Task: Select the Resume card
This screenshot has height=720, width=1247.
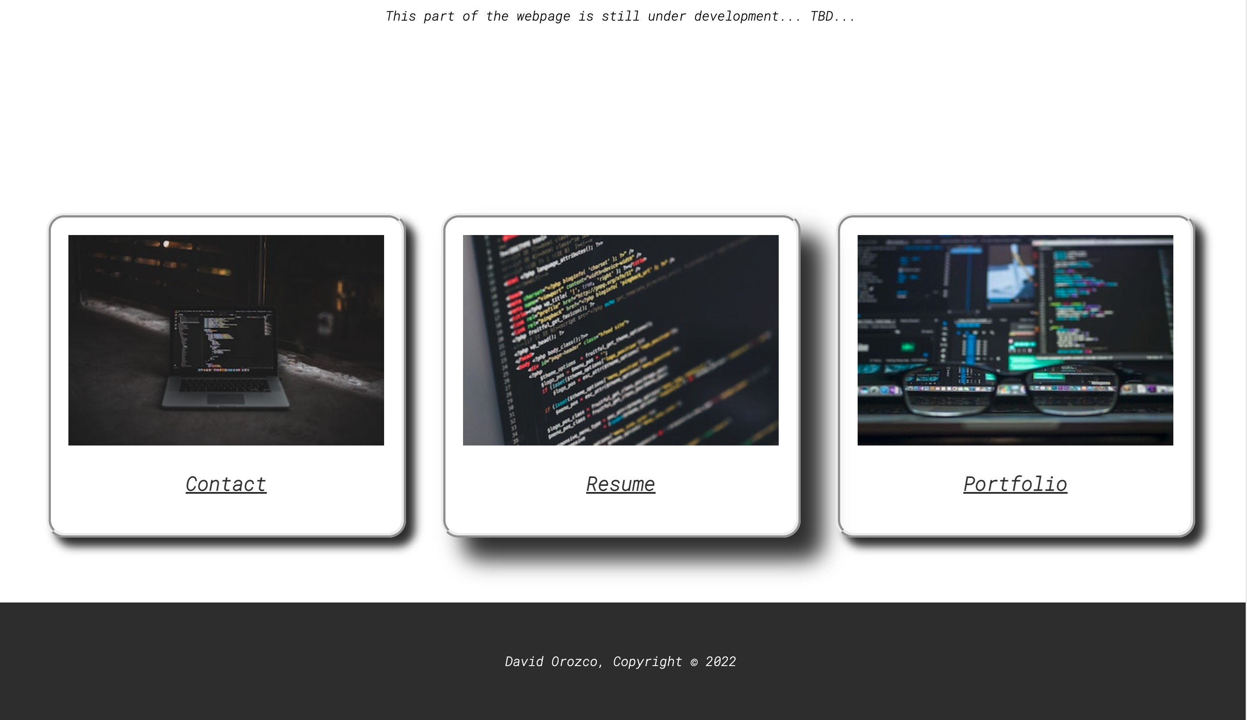Action: pyautogui.click(x=620, y=381)
